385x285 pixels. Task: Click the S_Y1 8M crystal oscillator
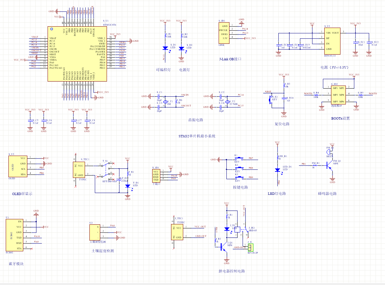(165, 101)
